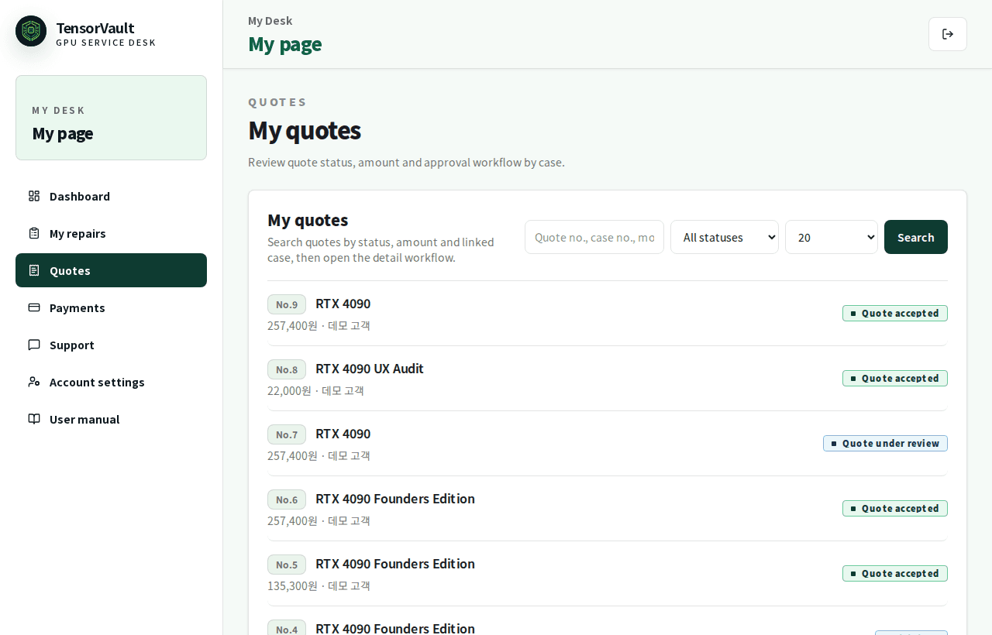Go to My repairs
This screenshot has height=635, width=992.
(x=111, y=233)
